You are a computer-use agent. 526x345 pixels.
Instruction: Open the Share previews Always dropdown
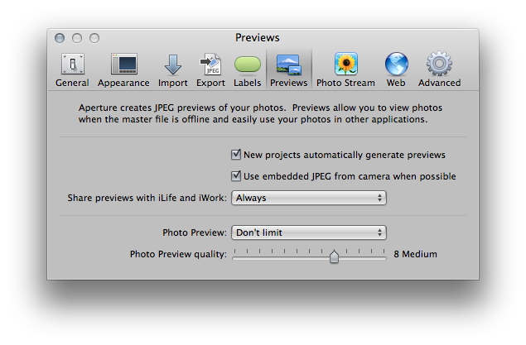[309, 198]
